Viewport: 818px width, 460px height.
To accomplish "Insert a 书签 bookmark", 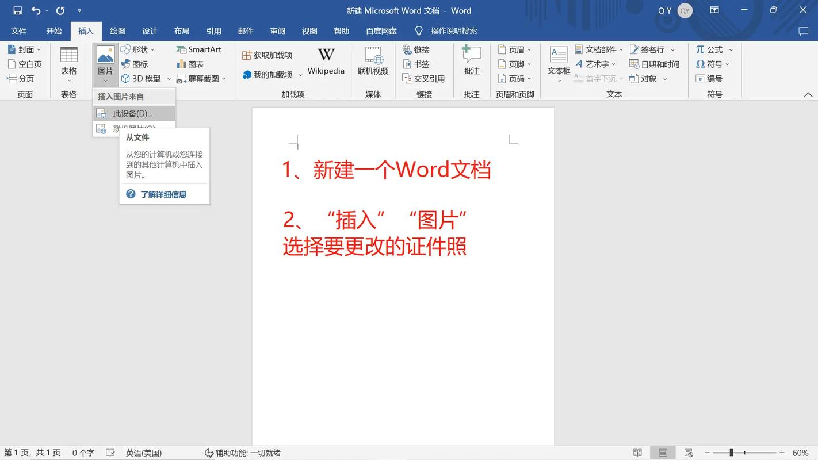I will (416, 64).
